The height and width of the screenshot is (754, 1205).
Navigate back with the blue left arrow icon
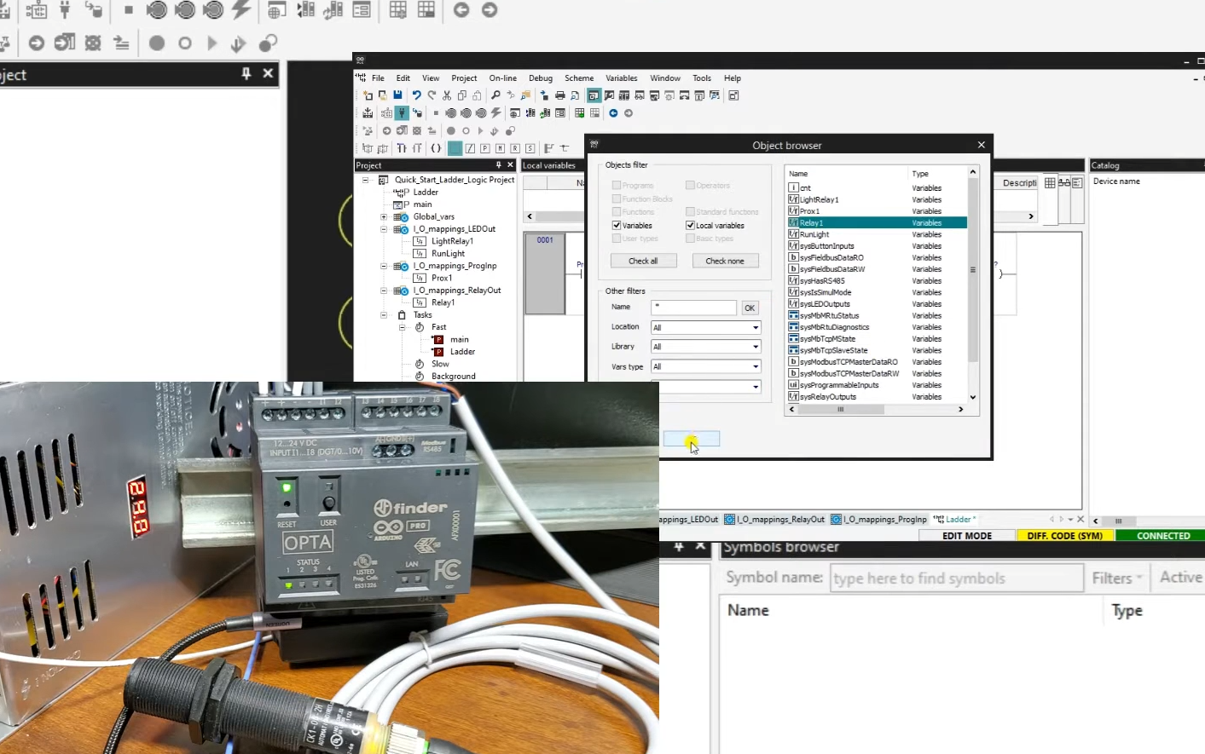pyautogui.click(x=613, y=113)
